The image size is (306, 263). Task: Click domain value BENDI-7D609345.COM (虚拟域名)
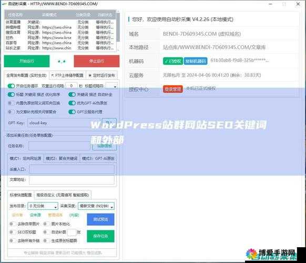coord(202,34)
